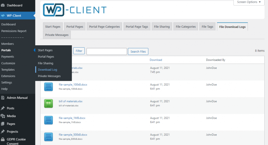Click xlsx icon for bill of materials 6:41 pm
Screen dimensions: 268x145
point(48,103)
